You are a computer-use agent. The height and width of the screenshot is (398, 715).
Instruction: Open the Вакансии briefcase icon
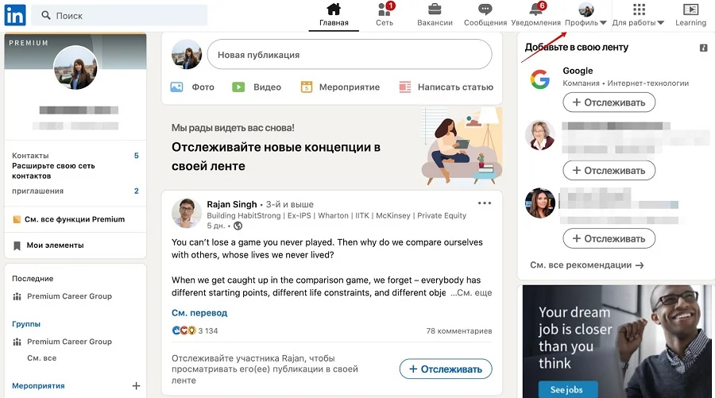435,9
